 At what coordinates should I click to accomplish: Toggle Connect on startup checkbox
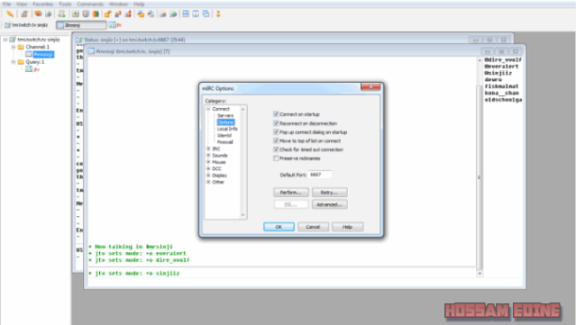click(x=276, y=114)
